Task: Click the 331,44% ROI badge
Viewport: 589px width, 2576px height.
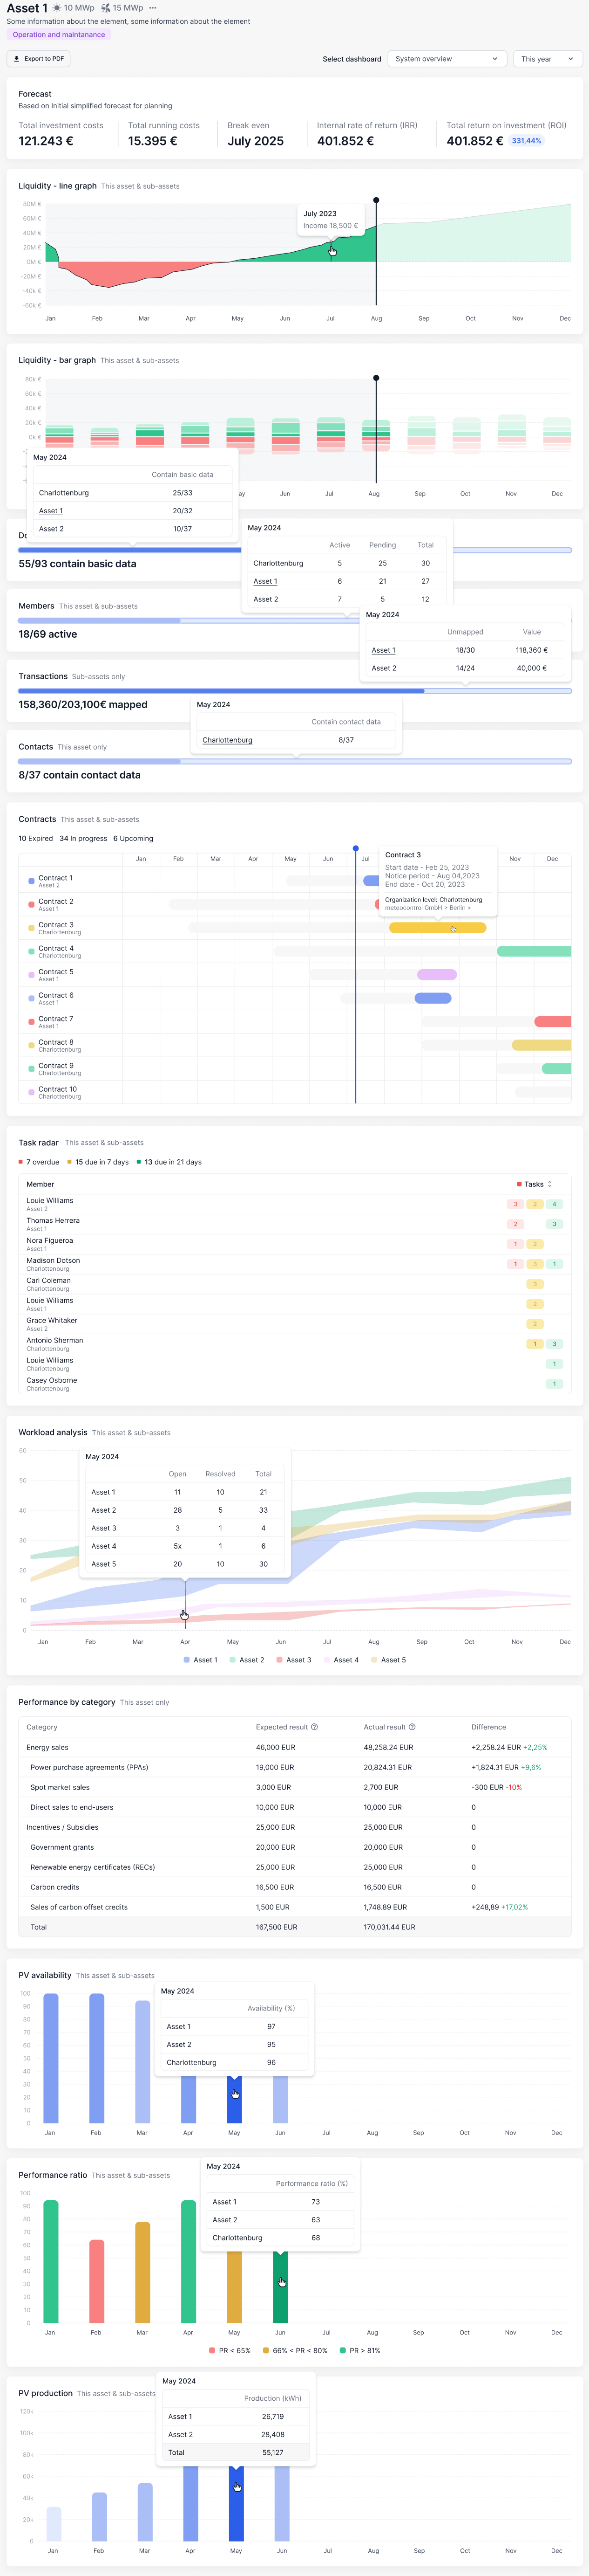Action: (x=526, y=141)
